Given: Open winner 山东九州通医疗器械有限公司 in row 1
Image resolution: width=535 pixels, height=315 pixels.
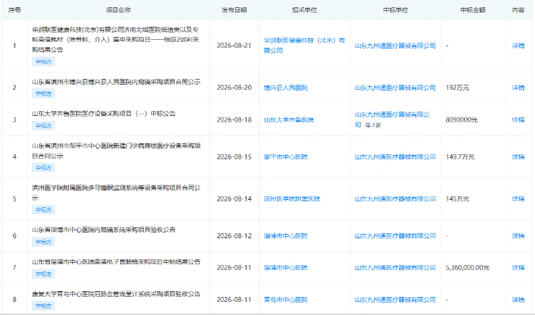Looking at the screenshot, I should click(395, 46).
